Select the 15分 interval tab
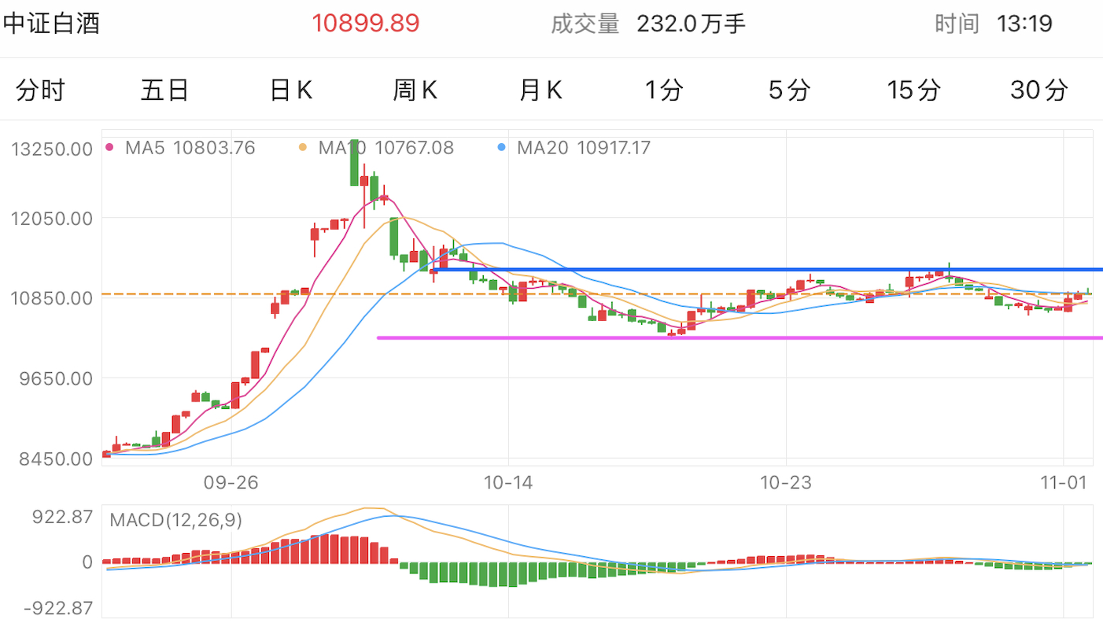The image size is (1103, 623). tap(913, 90)
